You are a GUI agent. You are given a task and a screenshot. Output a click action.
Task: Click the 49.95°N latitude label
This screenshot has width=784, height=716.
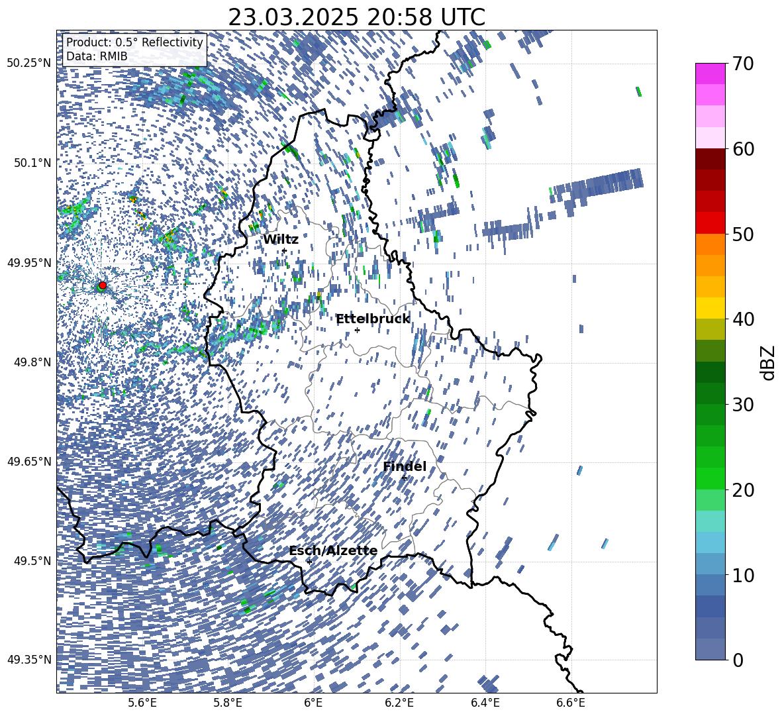29,262
